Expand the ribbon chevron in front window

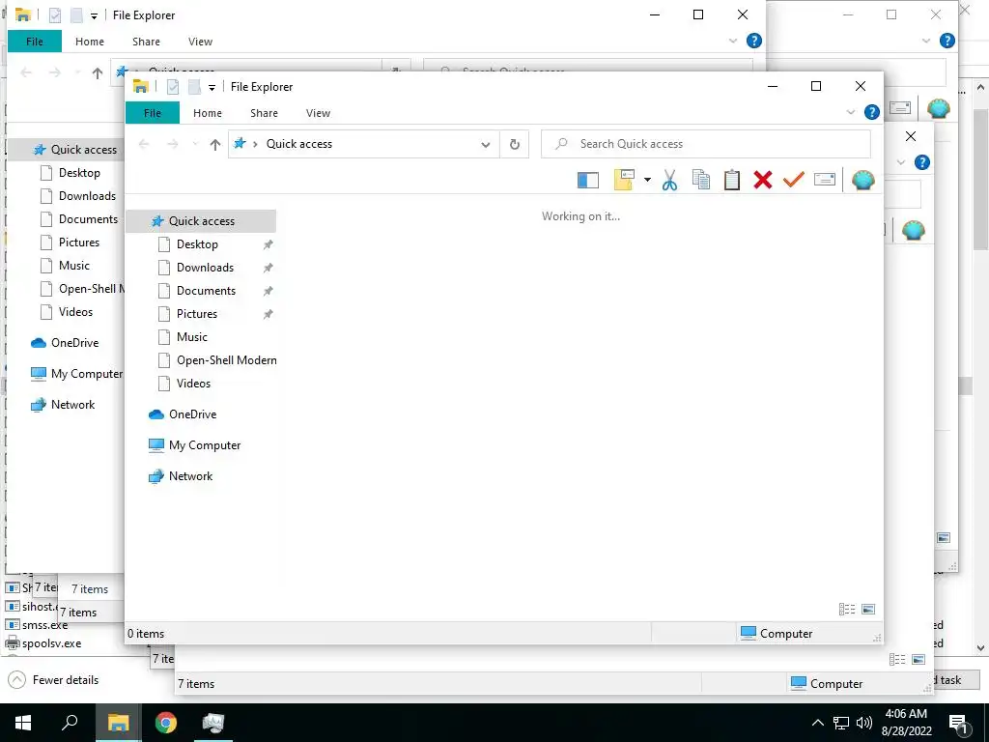coord(850,112)
